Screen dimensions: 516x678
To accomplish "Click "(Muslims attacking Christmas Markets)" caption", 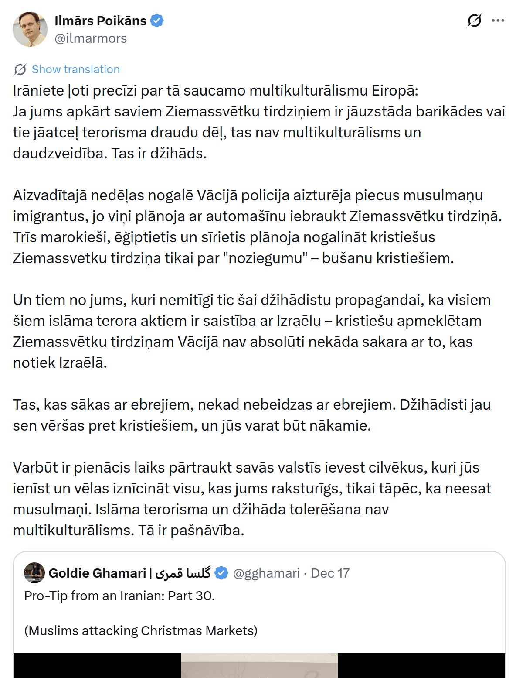I will [141, 630].
